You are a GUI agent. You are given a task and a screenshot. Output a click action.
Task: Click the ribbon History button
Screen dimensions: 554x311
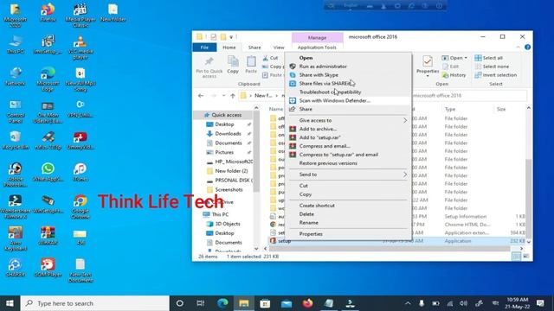pos(454,75)
